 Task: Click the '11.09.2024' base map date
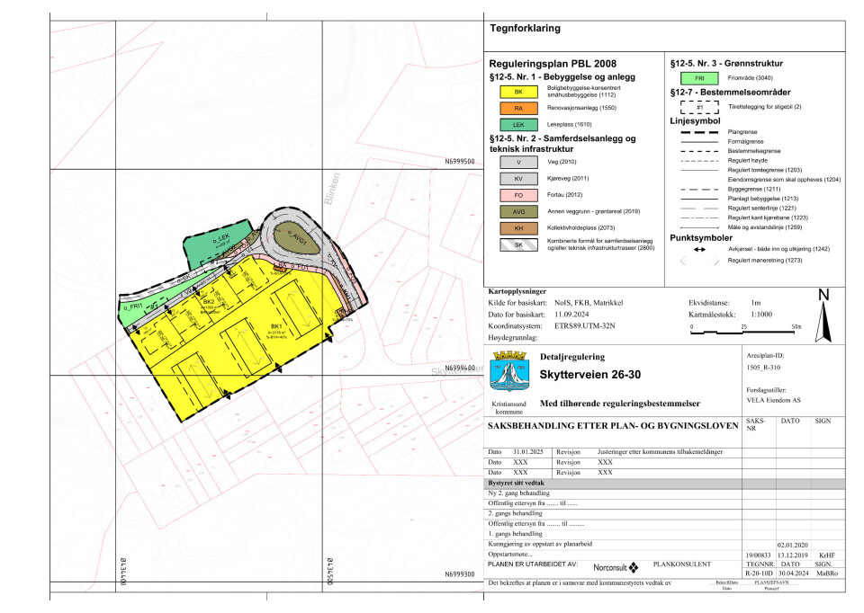(571, 315)
